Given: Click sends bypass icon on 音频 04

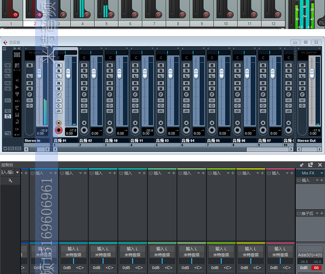Looking at the screenshot, I should coord(186,111).
